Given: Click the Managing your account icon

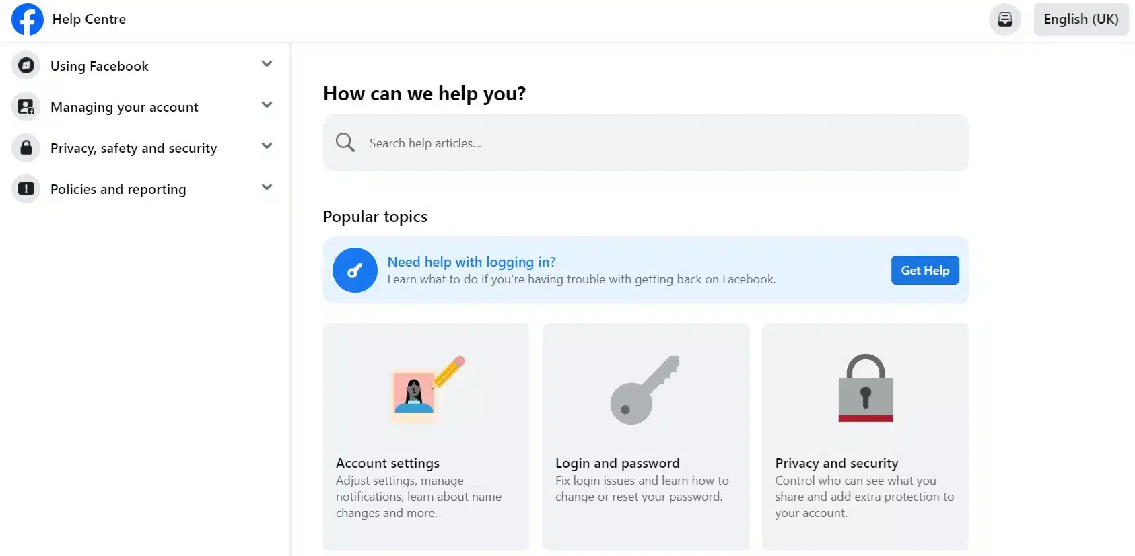Looking at the screenshot, I should [x=26, y=106].
